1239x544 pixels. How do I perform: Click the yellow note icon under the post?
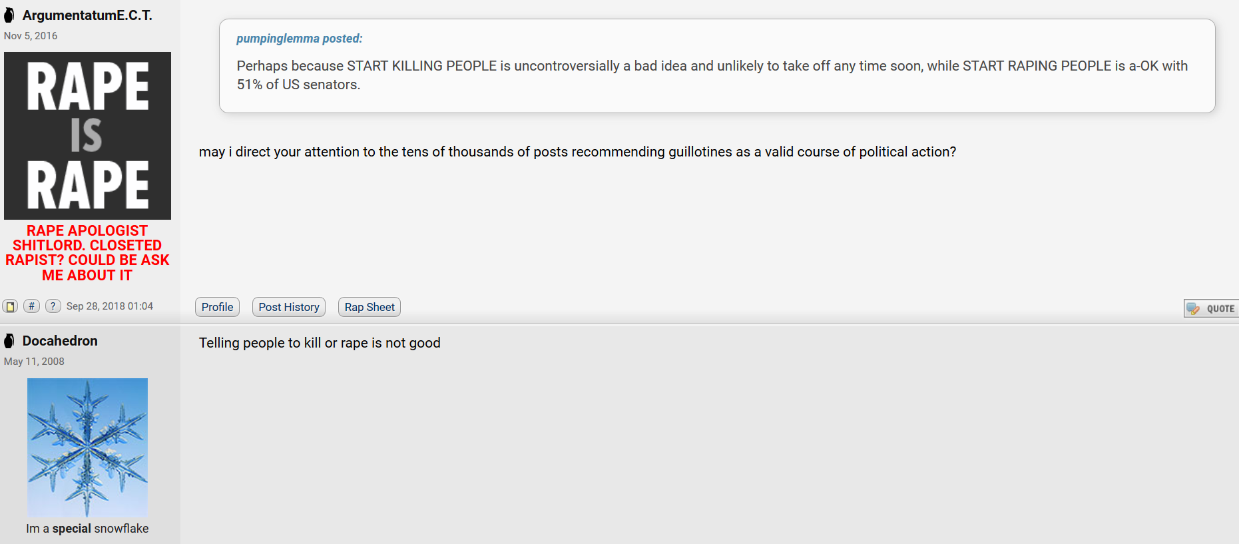tap(10, 306)
